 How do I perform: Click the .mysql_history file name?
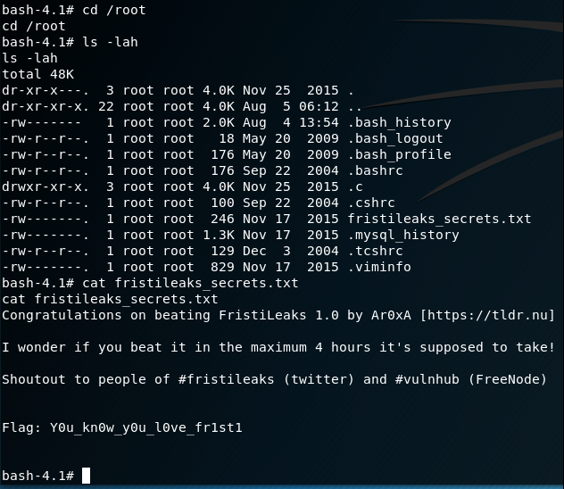click(402, 235)
